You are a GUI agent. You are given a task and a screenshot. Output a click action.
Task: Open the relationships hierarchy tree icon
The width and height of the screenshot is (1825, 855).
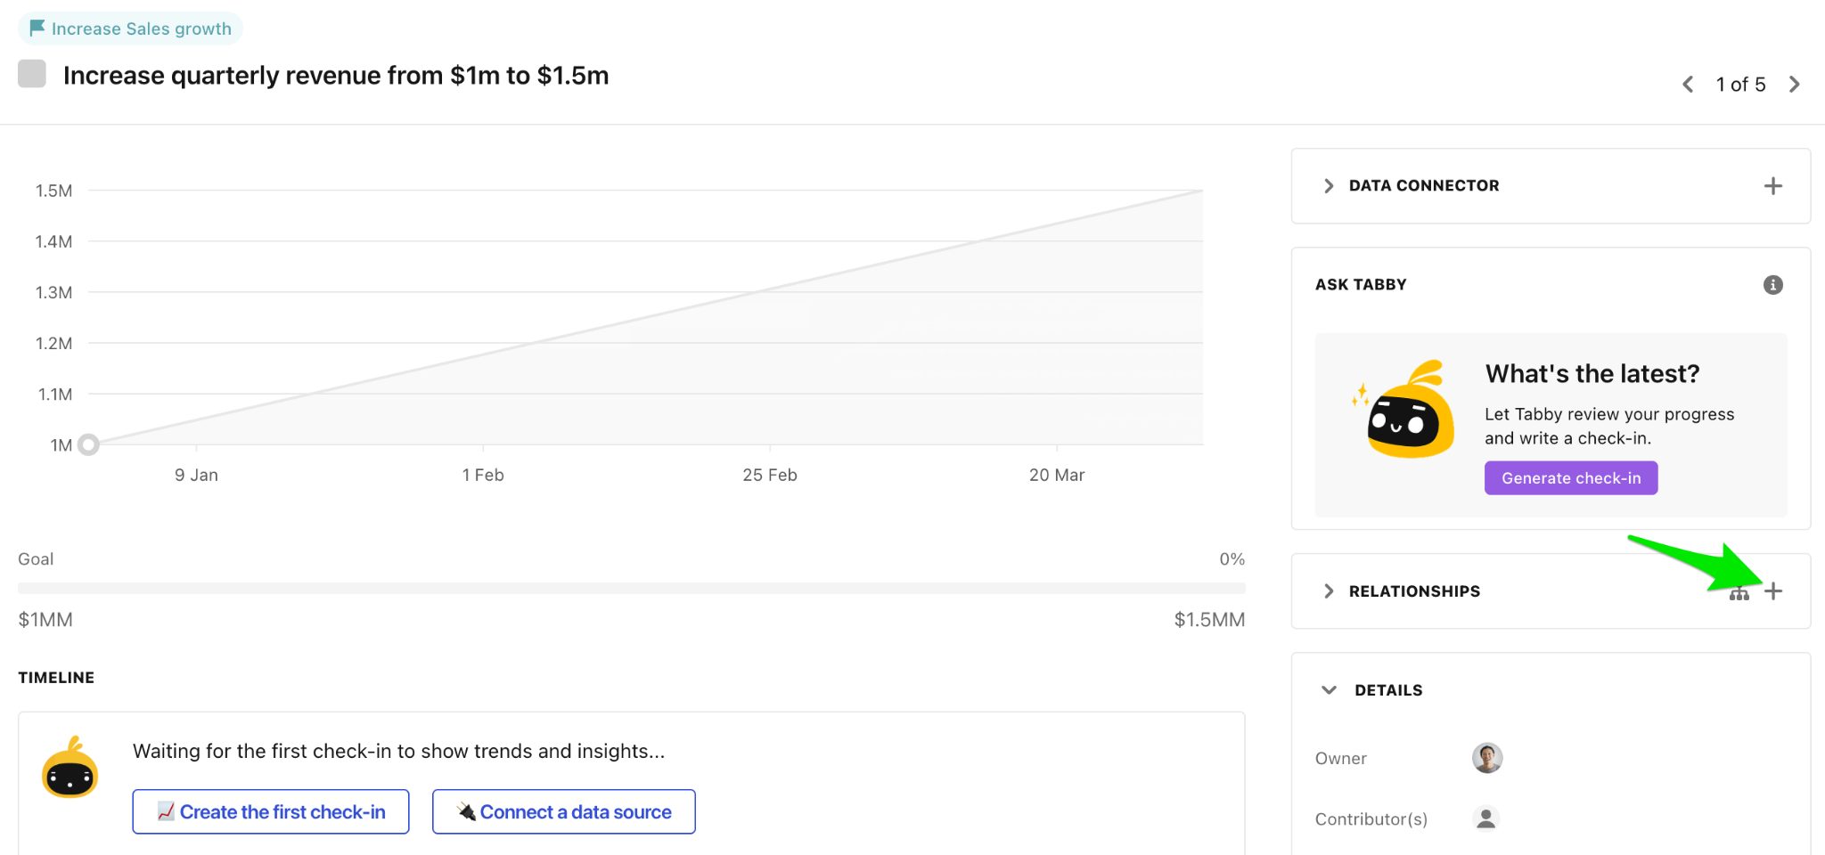(1739, 594)
